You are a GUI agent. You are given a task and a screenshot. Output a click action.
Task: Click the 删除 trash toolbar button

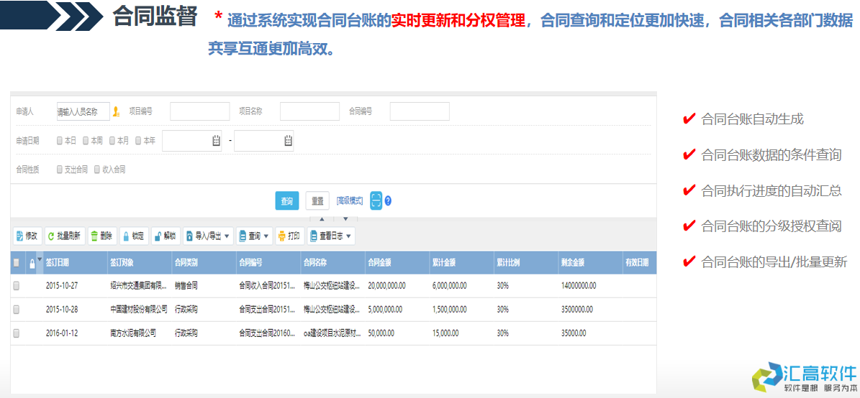[x=101, y=236]
